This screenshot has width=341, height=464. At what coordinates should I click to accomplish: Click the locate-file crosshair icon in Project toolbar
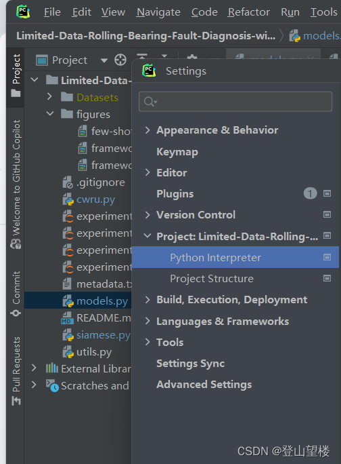tap(120, 60)
